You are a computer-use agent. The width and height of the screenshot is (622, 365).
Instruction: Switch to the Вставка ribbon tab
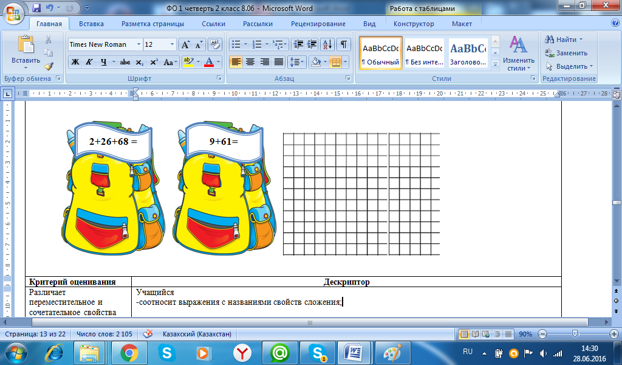click(91, 24)
